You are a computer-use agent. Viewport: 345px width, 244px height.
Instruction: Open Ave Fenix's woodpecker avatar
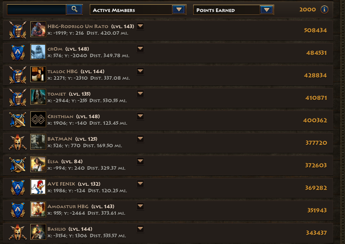(x=38, y=187)
